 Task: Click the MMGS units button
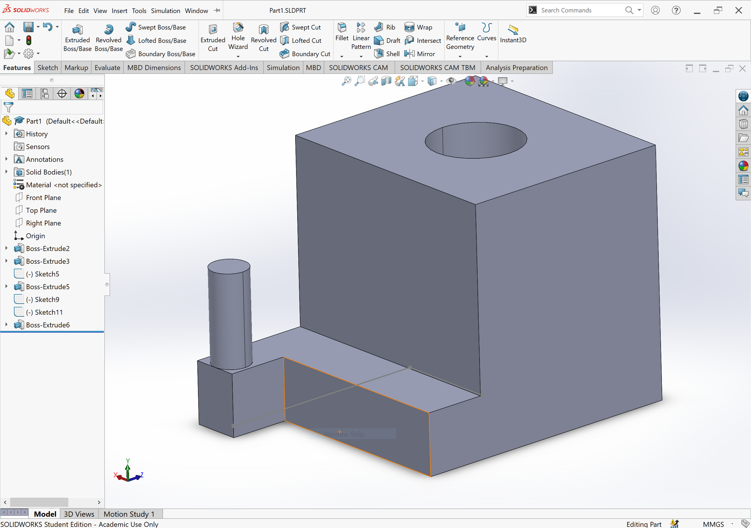(713, 524)
